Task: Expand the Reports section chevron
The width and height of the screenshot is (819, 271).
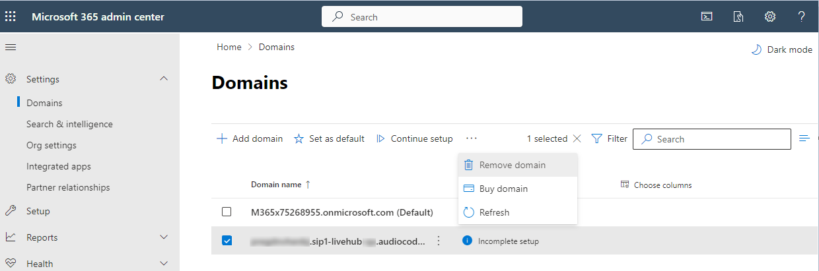Action: pyautogui.click(x=164, y=237)
